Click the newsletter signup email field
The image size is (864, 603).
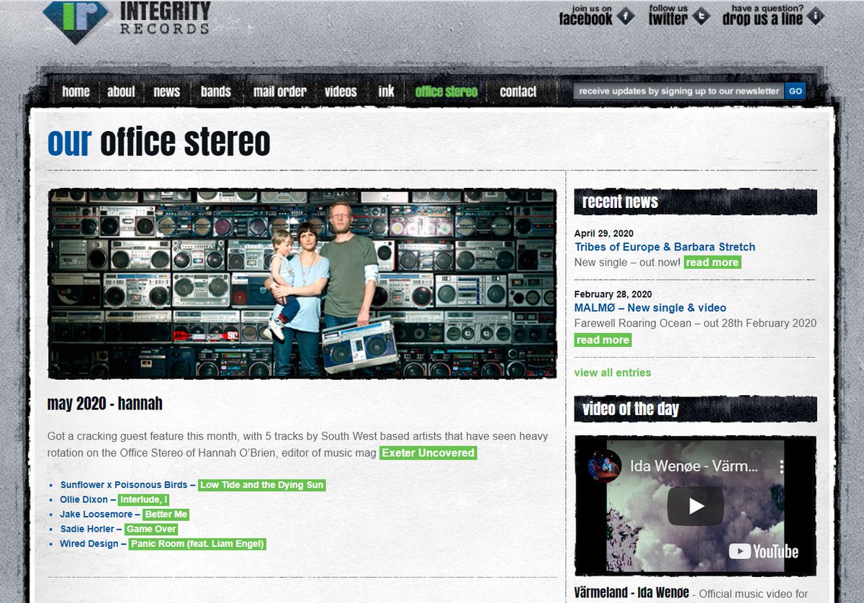tap(679, 91)
